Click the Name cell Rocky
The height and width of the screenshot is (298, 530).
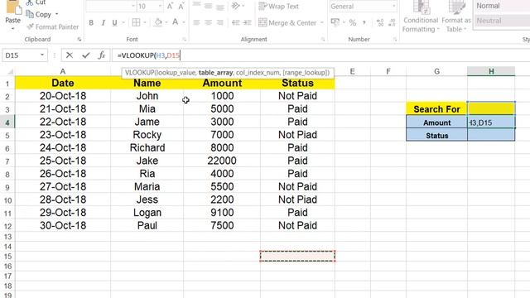pos(147,135)
